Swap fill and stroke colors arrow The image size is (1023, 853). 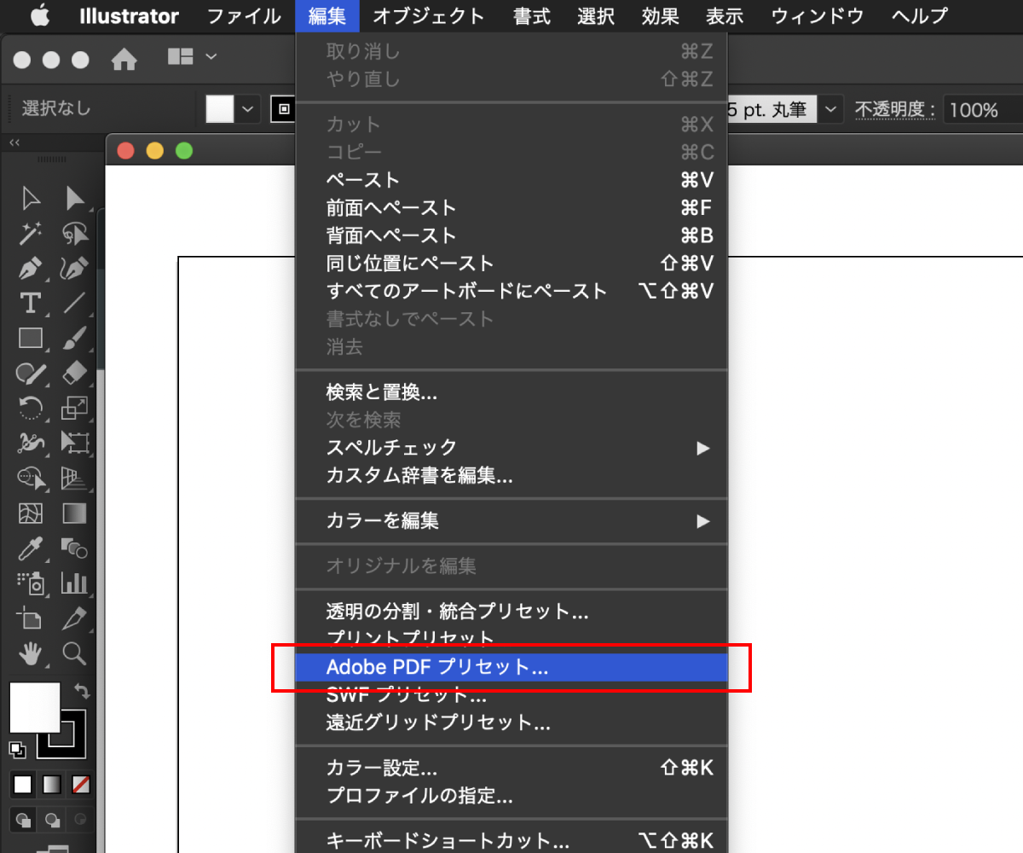82,691
